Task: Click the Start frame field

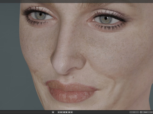Action: point(148,112)
